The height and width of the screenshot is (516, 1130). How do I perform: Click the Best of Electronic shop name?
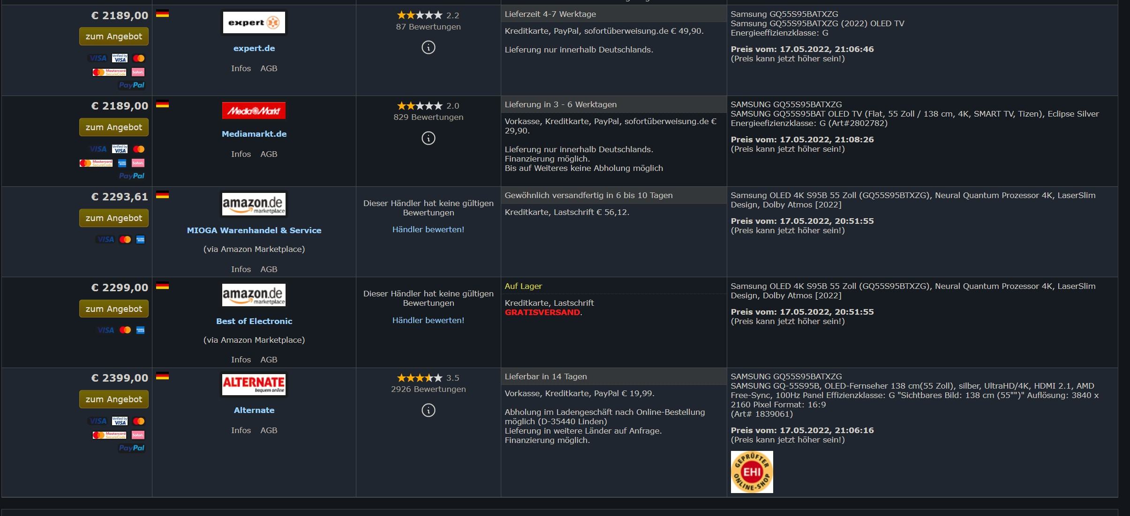(254, 321)
